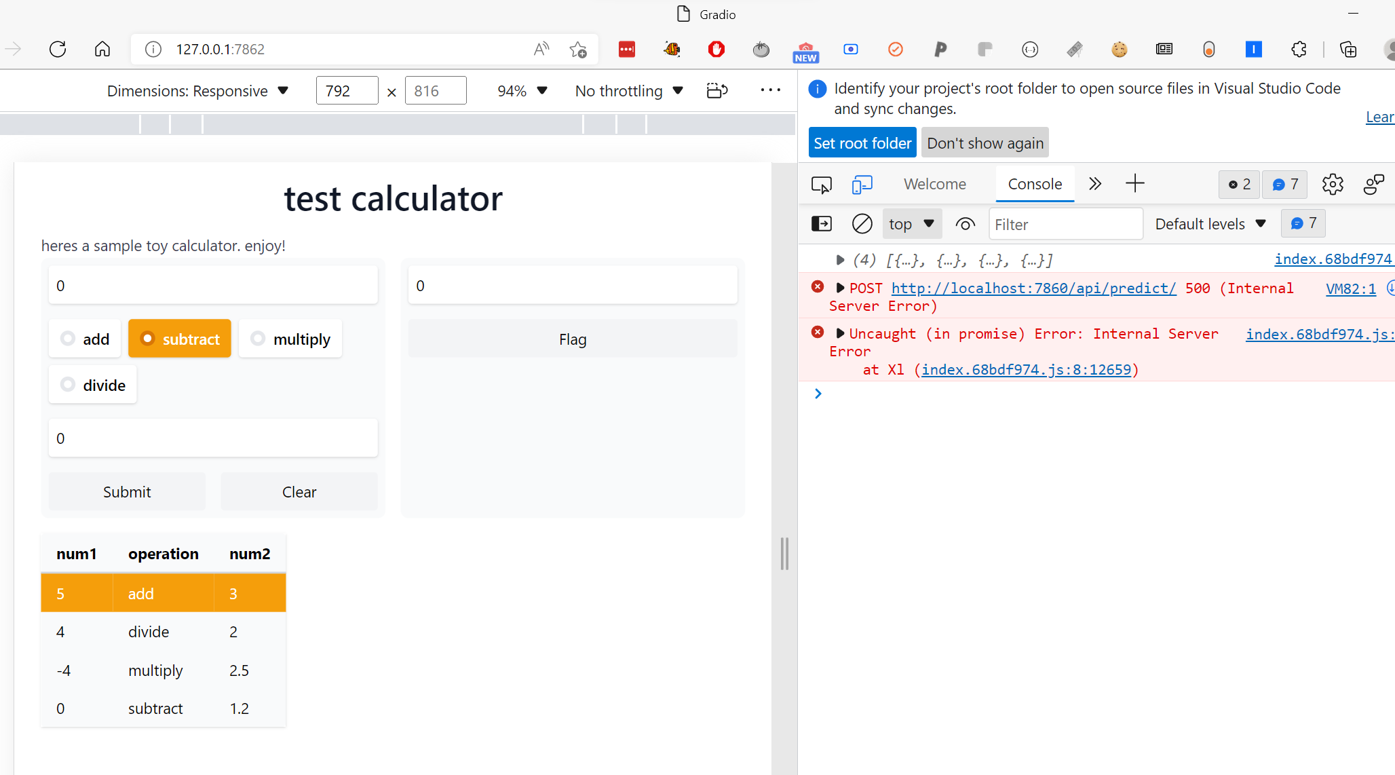
Task: Click the browser refresh icon
Action: pos(58,49)
